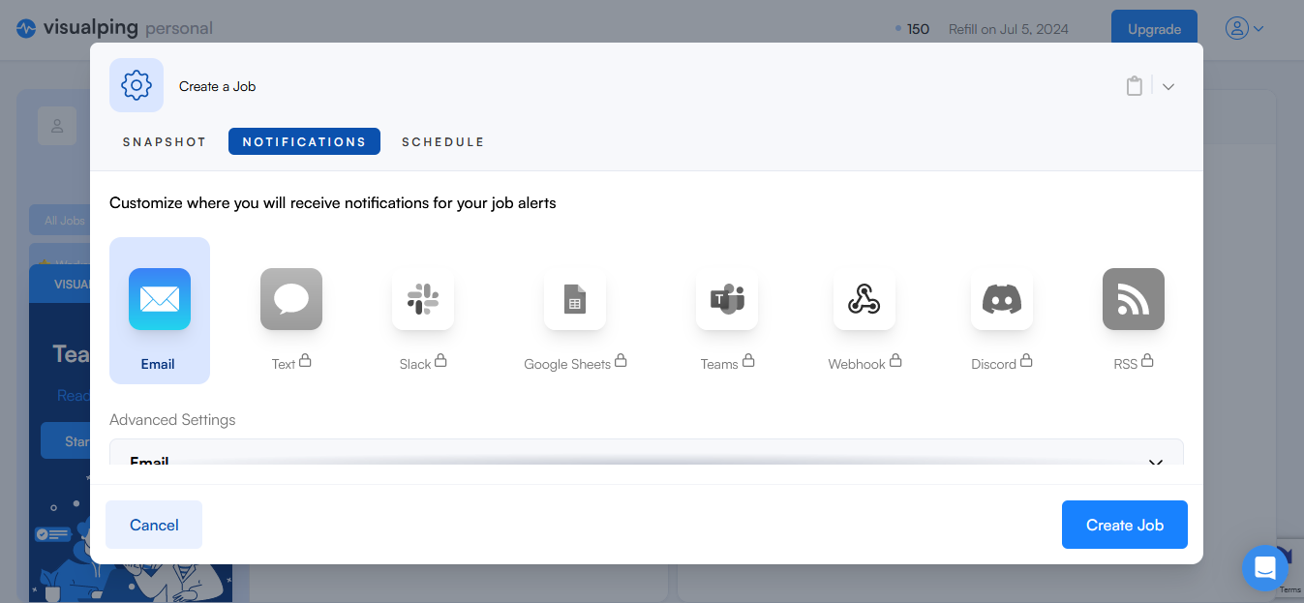Go to the Schedule tab

click(x=442, y=141)
